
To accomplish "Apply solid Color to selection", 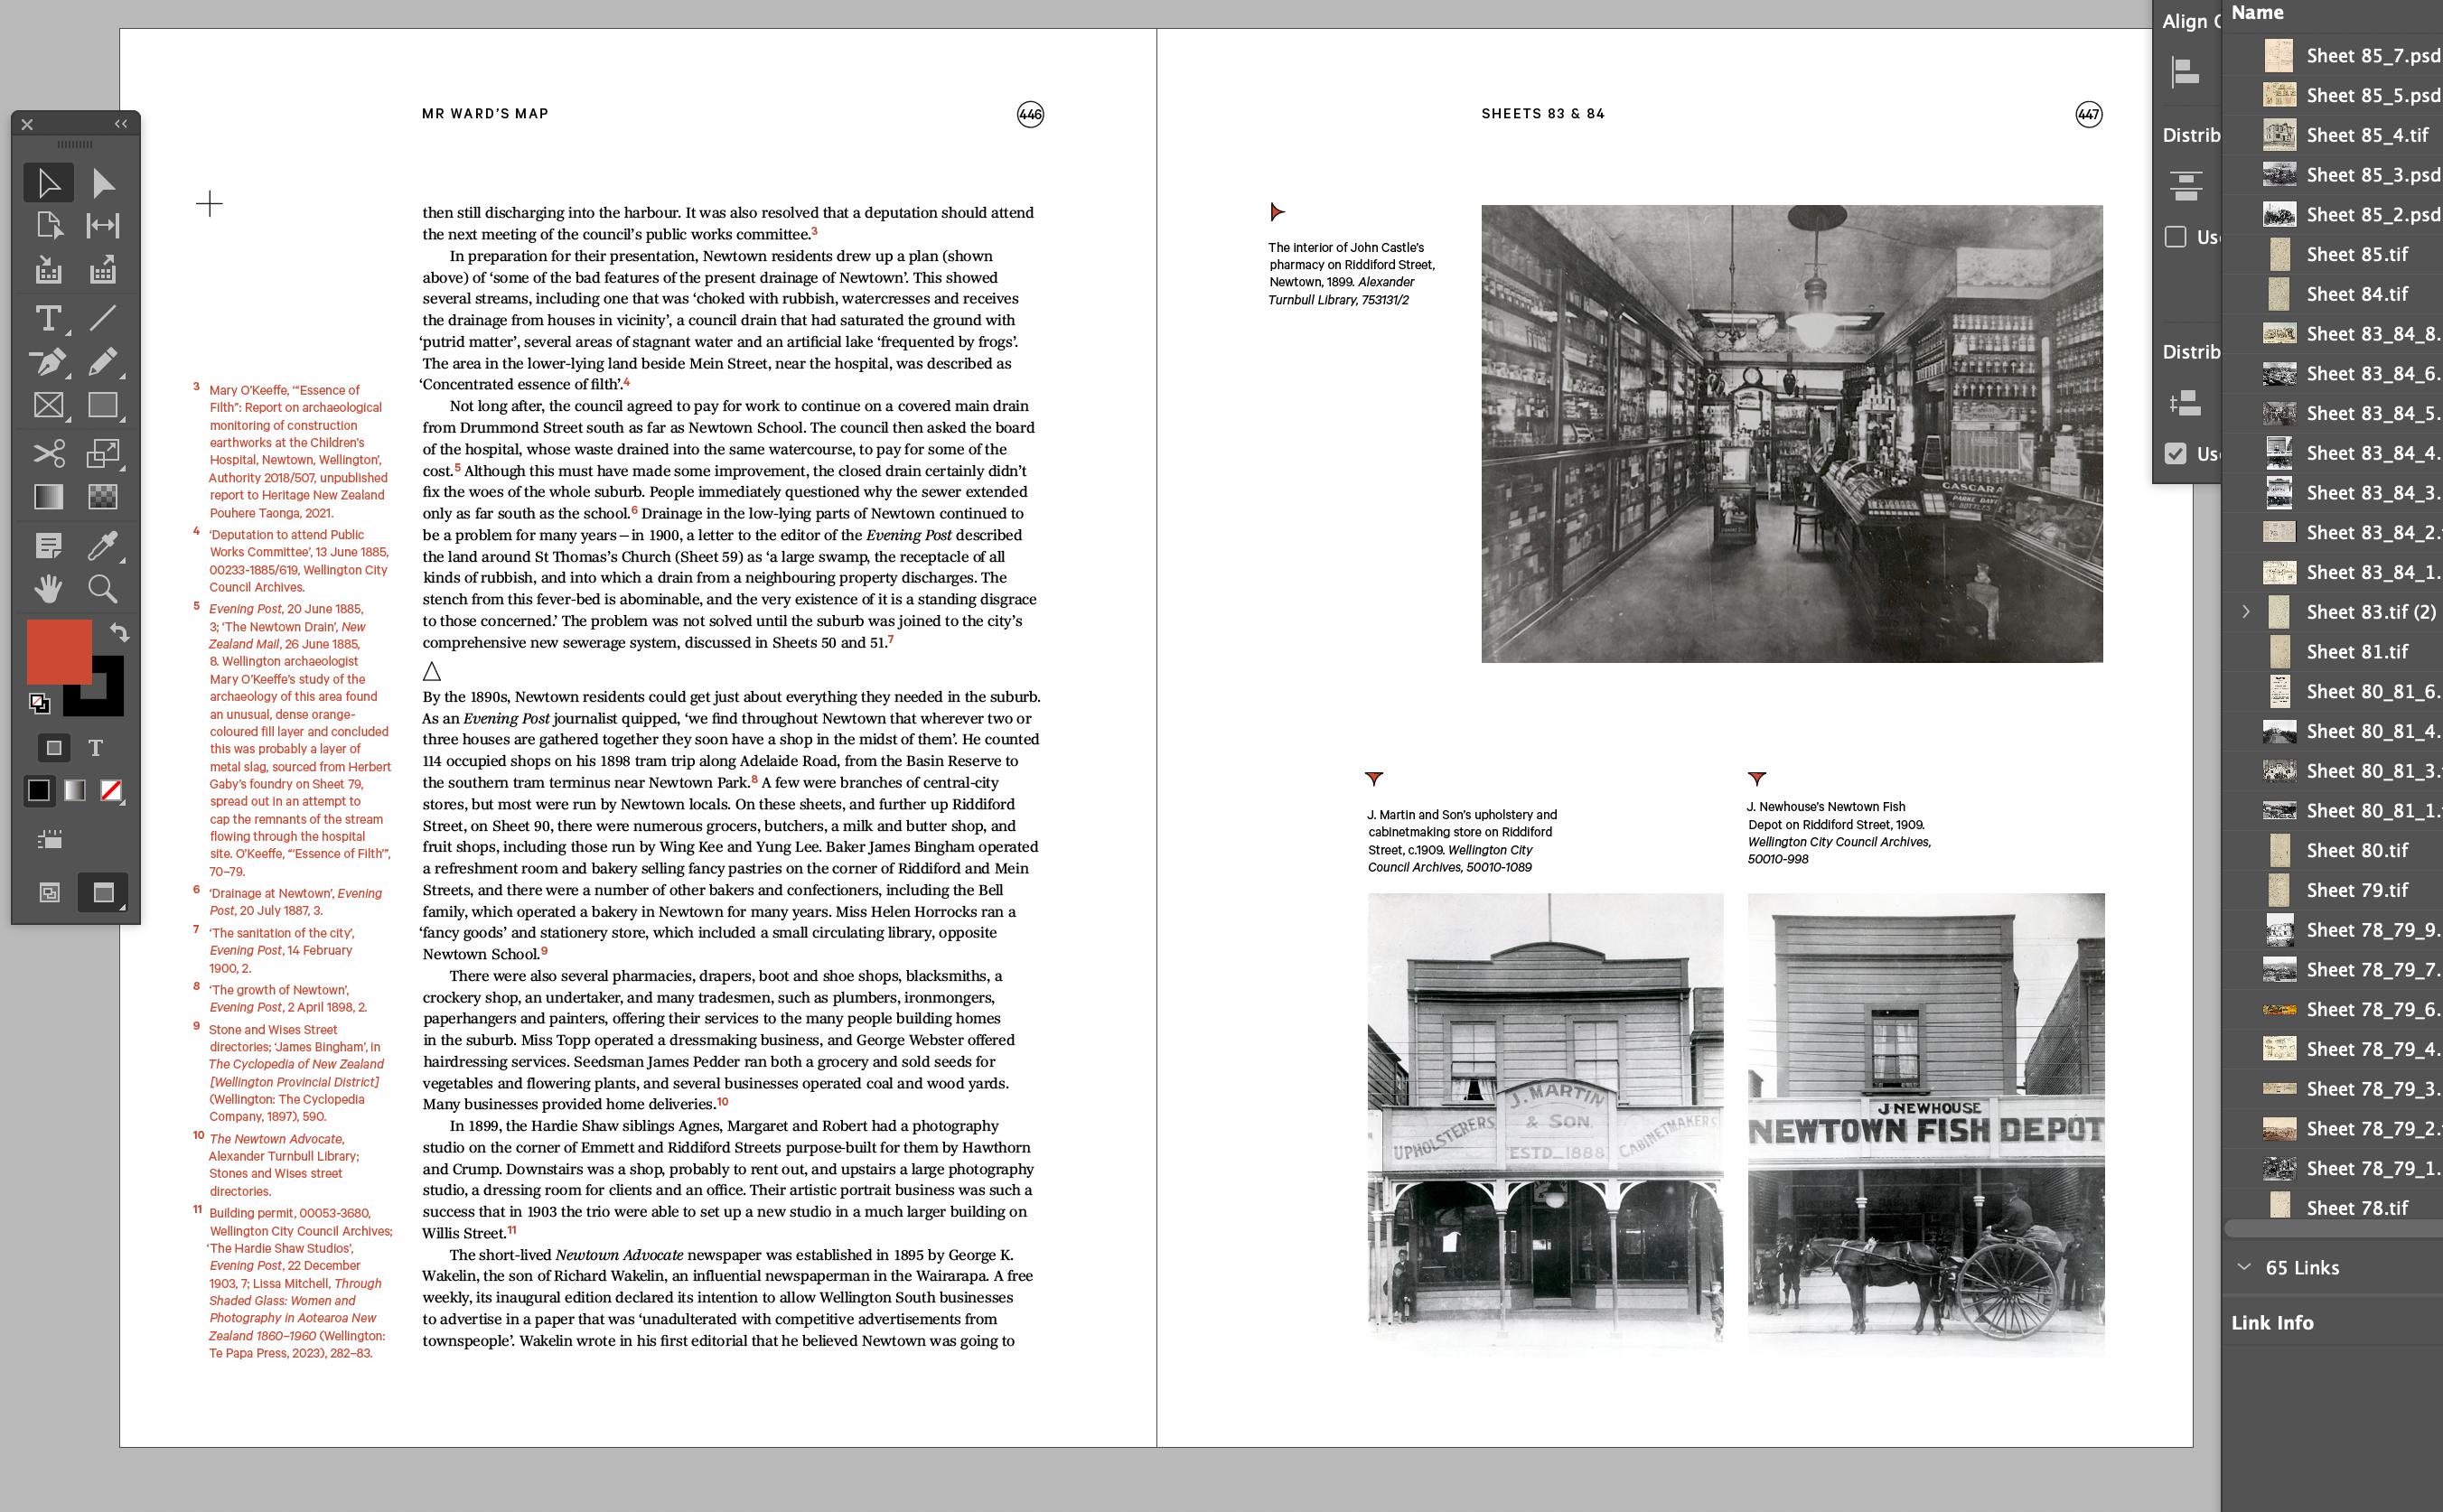I will pyautogui.click(x=38, y=791).
